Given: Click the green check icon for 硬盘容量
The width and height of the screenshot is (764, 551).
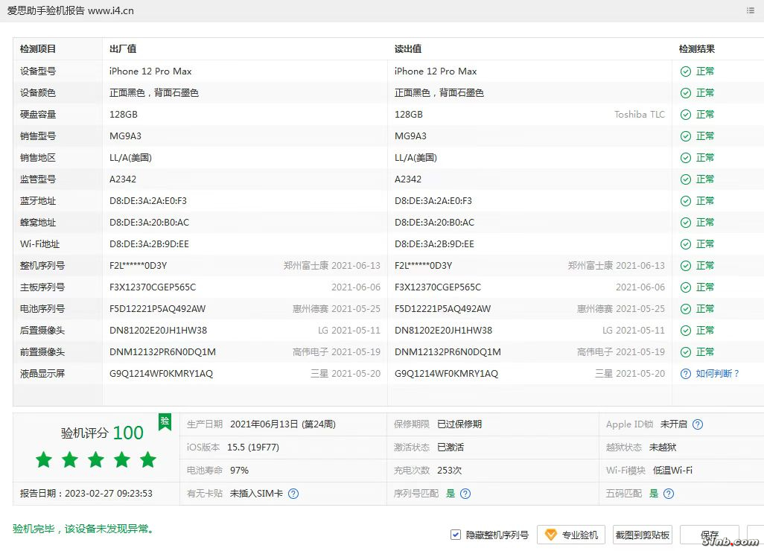Looking at the screenshot, I should [686, 115].
